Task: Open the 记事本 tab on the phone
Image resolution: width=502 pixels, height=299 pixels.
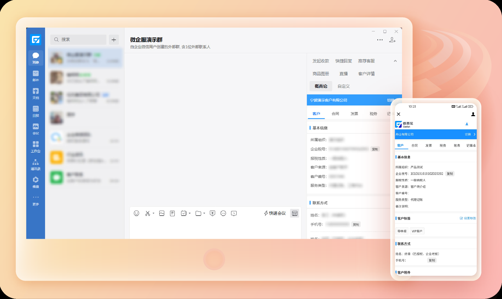Action: click(x=471, y=146)
